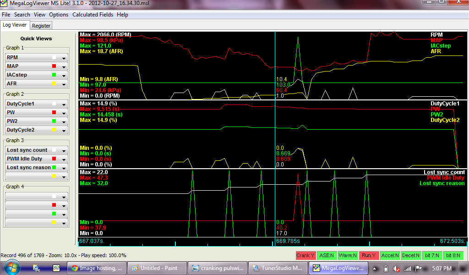Open the Calculated Fields menu
Screen dimensions: 469x275
click(93, 15)
